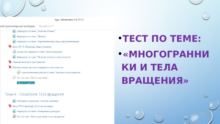The height and width of the screenshot is (124, 220).
Task: Open the hidden test link "Многогранники"
Action: [32, 78]
